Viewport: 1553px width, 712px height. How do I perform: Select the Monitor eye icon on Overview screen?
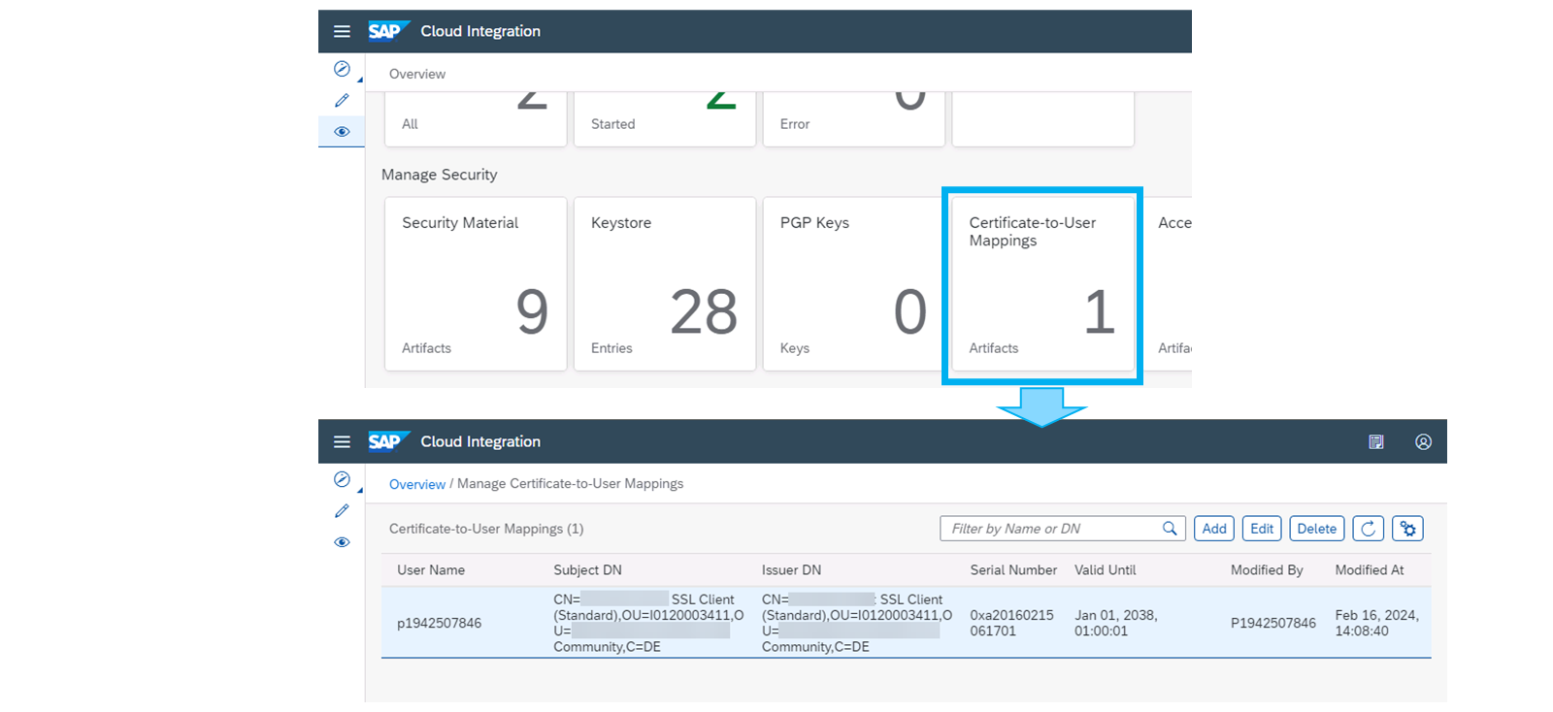[342, 131]
